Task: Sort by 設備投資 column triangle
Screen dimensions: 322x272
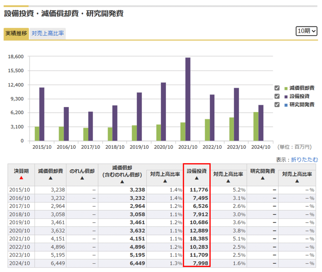Action: coord(197,178)
